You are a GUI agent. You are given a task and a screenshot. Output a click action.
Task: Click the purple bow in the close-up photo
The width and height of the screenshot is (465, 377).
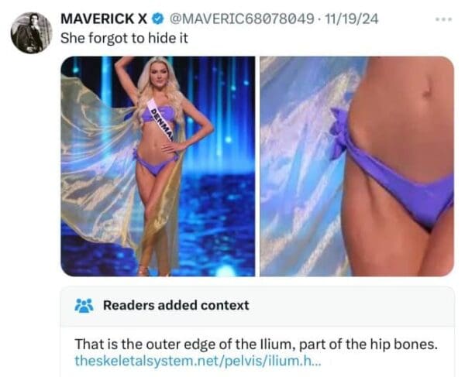tap(338, 133)
